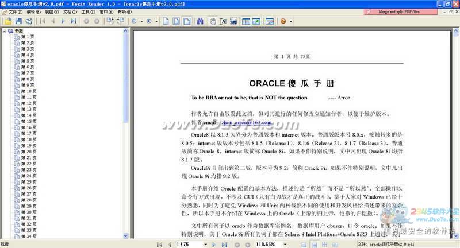Click the picture icon left of help
Viewport: 460px width, 248px height.
click(x=269, y=21)
